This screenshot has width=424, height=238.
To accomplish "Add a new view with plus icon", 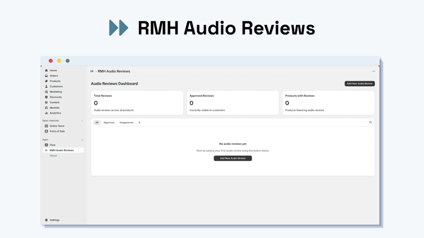I will coord(139,123).
